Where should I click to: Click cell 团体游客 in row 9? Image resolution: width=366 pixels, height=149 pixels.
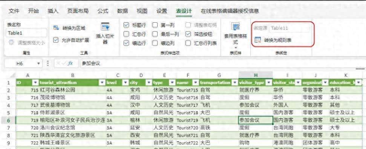315,143
